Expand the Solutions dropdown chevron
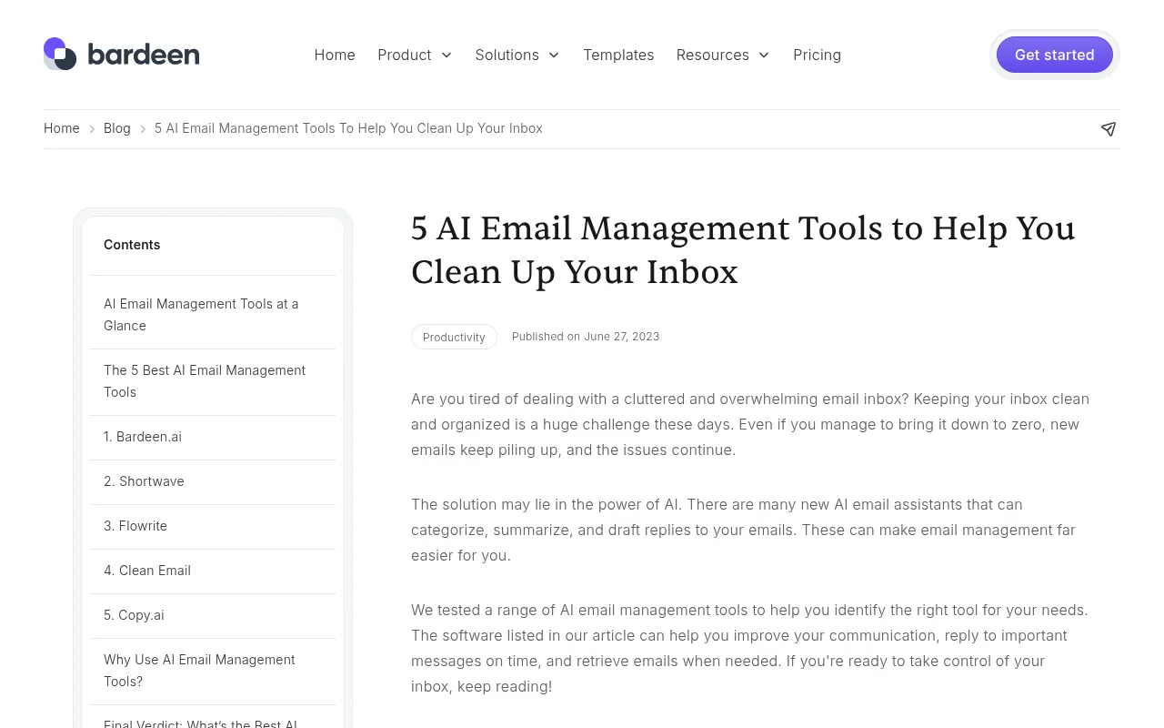The height and width of the screenshot is (728, 1164). tap(554, 56)
